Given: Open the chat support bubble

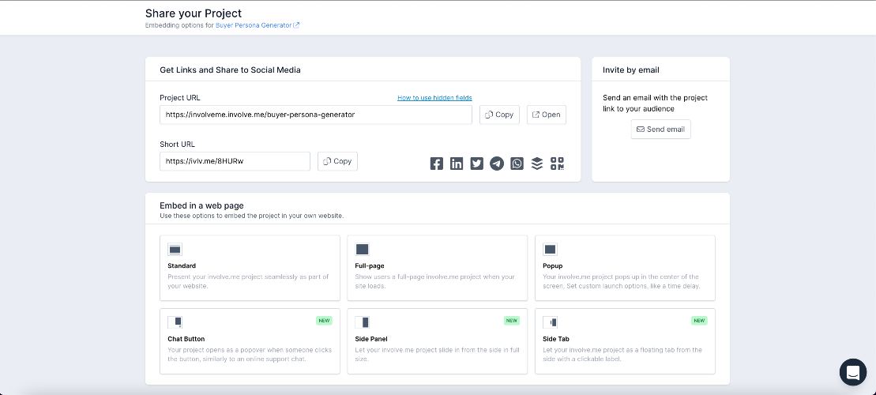Looking at the screenshot, I should click(852, 372).
